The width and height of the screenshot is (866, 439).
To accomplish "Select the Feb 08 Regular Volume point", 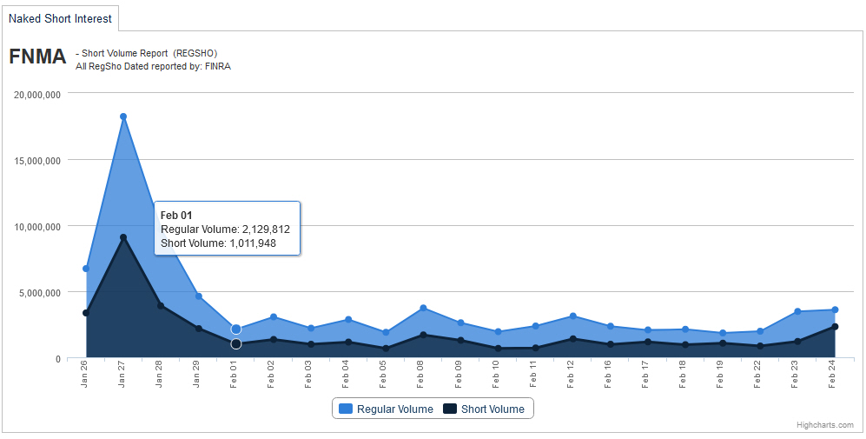I will 423,308.
